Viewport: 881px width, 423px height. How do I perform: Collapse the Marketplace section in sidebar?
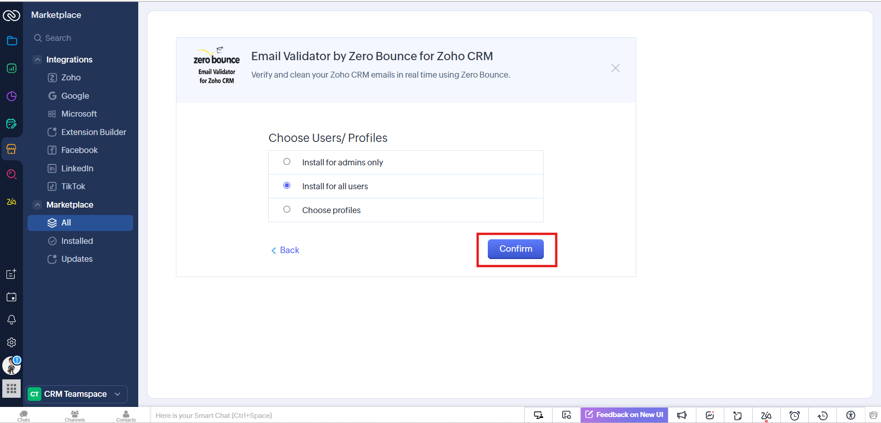click(38, 205)
